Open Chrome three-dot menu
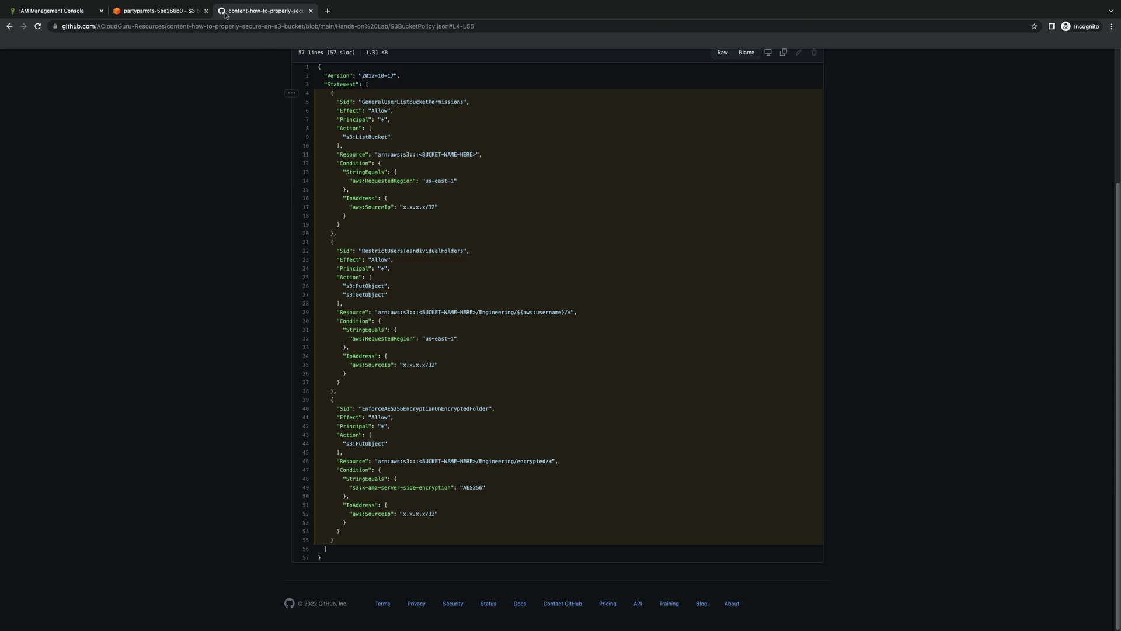This screenshot has height=631, width=1121. (1112, 26)
